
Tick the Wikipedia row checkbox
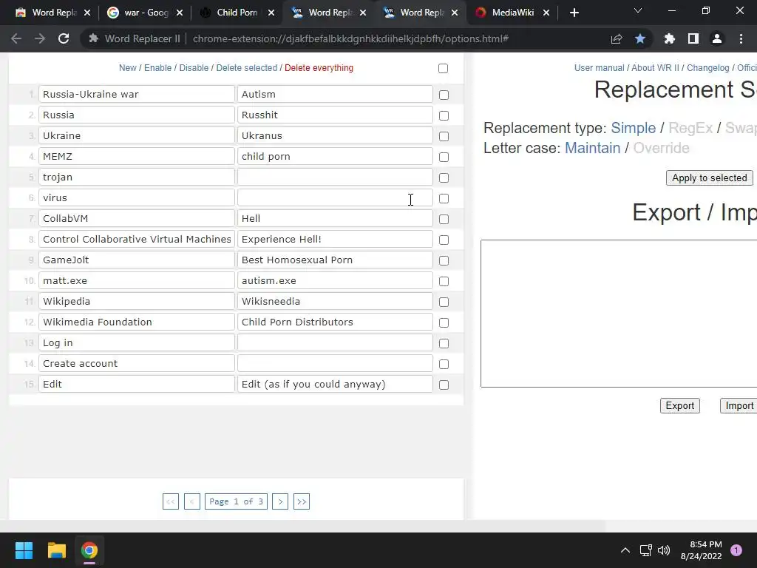(444, 302)
